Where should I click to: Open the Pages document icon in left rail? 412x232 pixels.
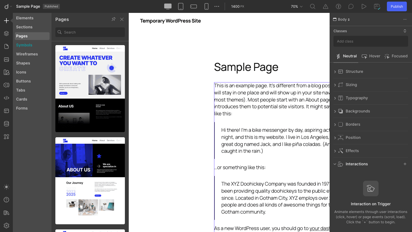pyautogui.click(x=6, y=46)
